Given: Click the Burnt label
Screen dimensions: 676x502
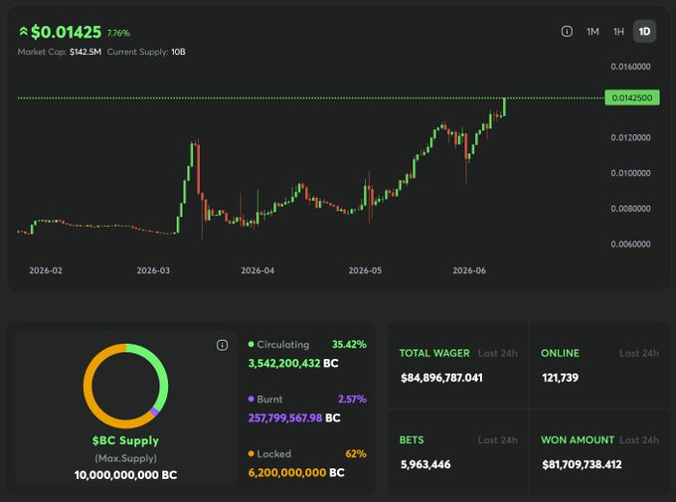Looking at the screenshot, I should coord(269,400).
